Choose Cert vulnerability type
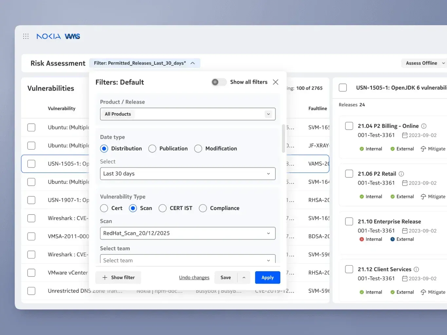 (x=104, y=208)
